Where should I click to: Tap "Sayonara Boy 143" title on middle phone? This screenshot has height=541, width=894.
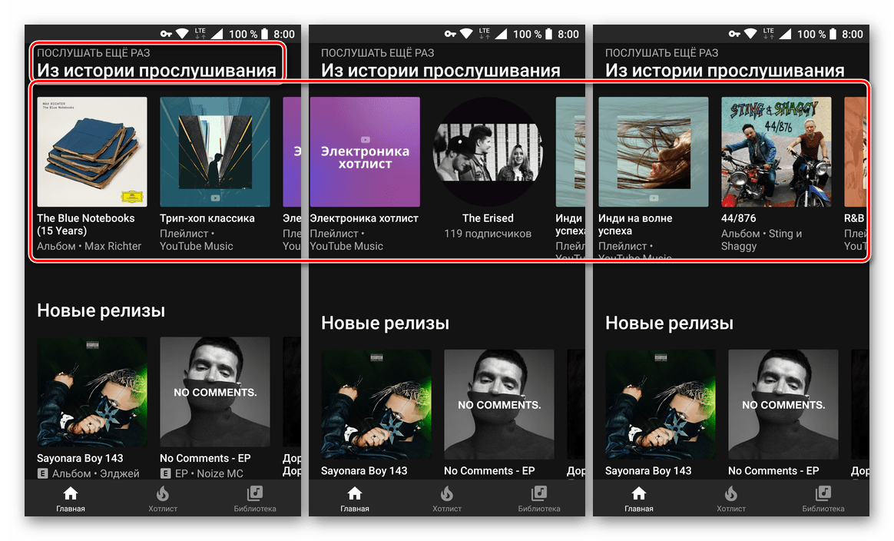364,471
